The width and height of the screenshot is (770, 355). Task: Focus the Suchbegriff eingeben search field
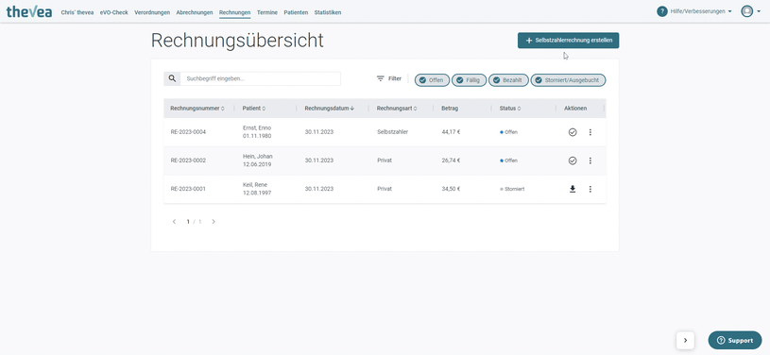point(260,78)
